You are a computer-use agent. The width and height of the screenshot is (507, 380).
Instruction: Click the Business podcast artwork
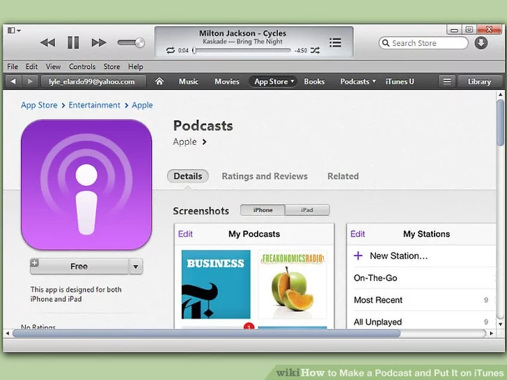(216, 285)
